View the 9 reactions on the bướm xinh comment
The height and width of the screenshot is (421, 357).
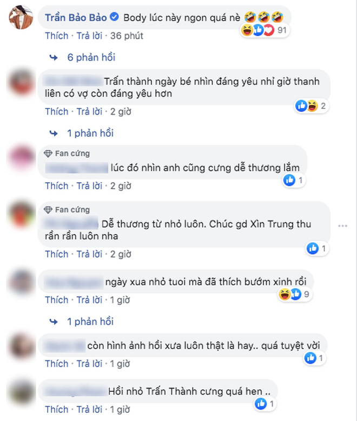pos(295,295)
